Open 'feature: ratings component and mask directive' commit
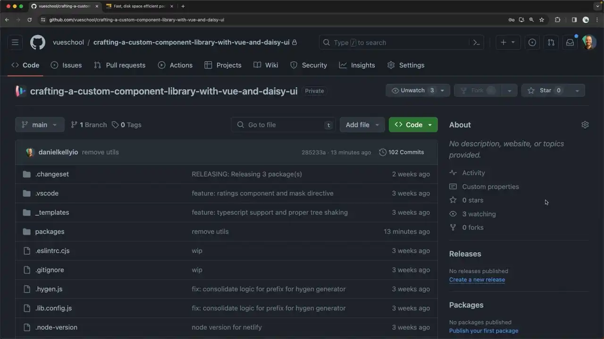This screenshot has width=604, height=339. coord(262,194)
